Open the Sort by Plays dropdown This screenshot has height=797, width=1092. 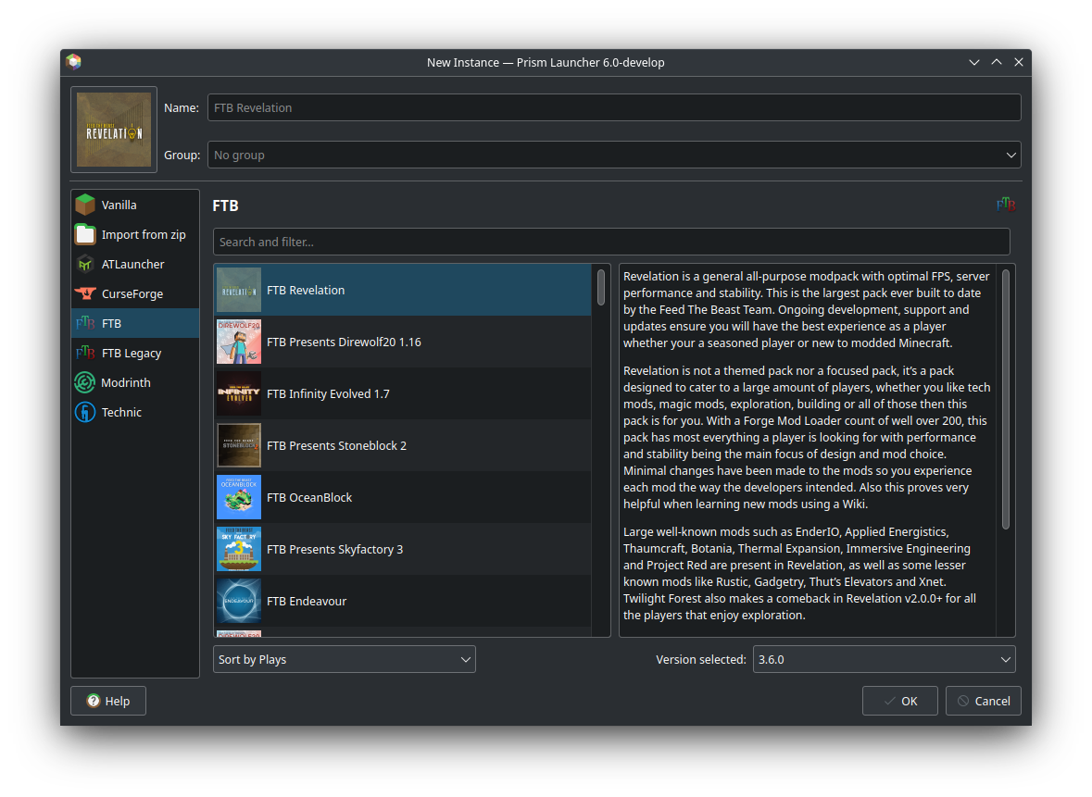pos(344,659)
